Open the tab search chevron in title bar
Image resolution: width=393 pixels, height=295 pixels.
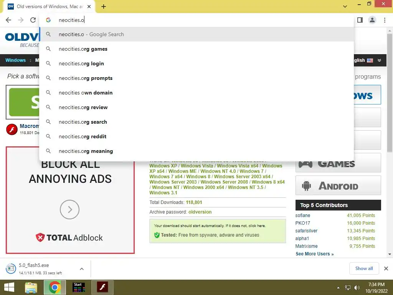tap(345, 7)
